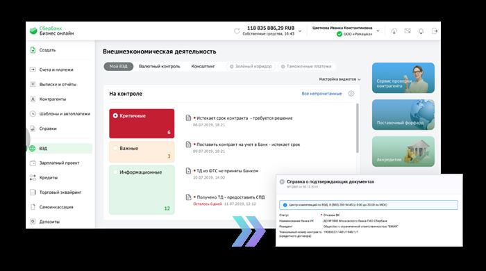Click document icon beside Получено ТД
This screenshot has width=486, height=271.
[188, 197]
